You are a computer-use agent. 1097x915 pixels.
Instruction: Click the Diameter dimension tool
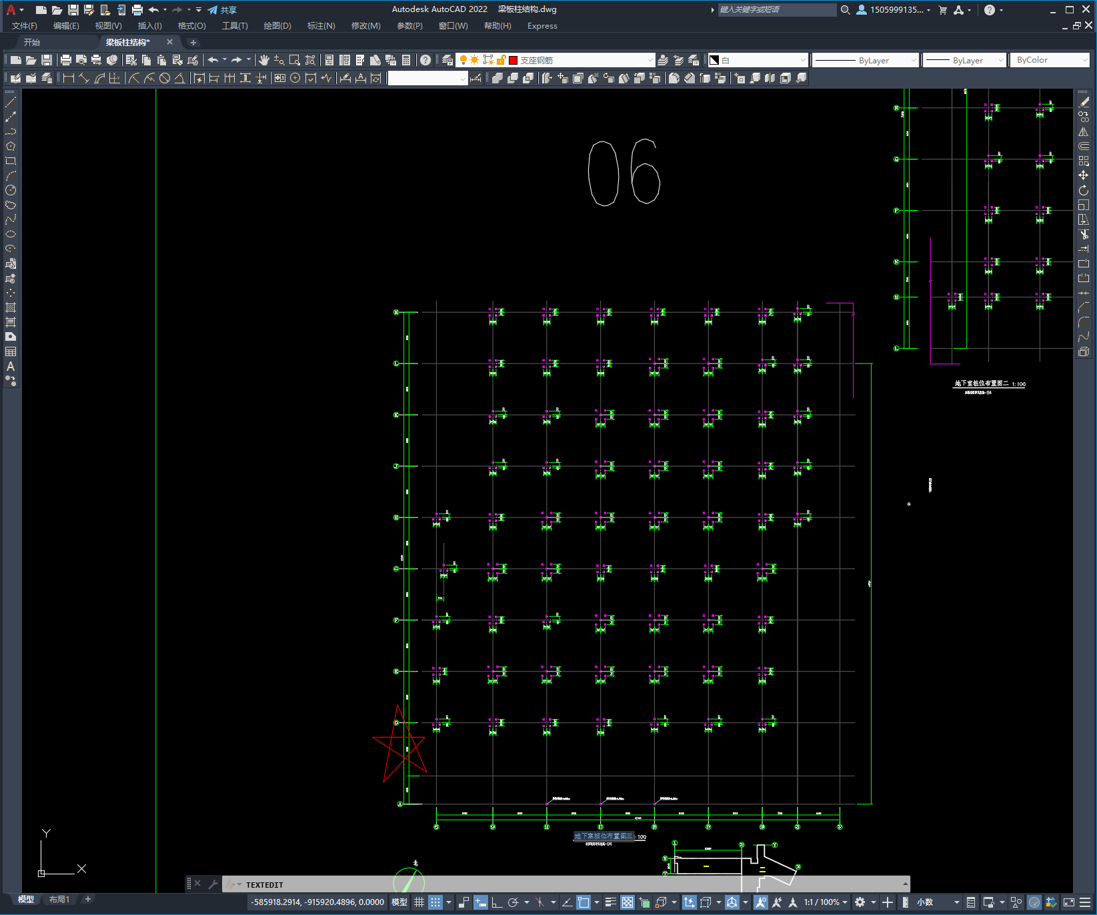click(165, 78)
